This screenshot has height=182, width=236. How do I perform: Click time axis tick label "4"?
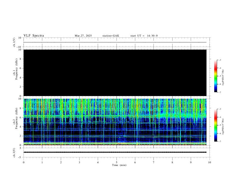pyautogui.click(x=98, y=162)
